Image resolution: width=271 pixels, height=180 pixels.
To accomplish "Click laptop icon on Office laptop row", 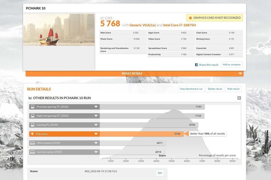I will (33, 143).
